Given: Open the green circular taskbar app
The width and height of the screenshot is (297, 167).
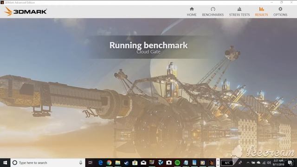Looking at the screenshot, I should [177, 163].
